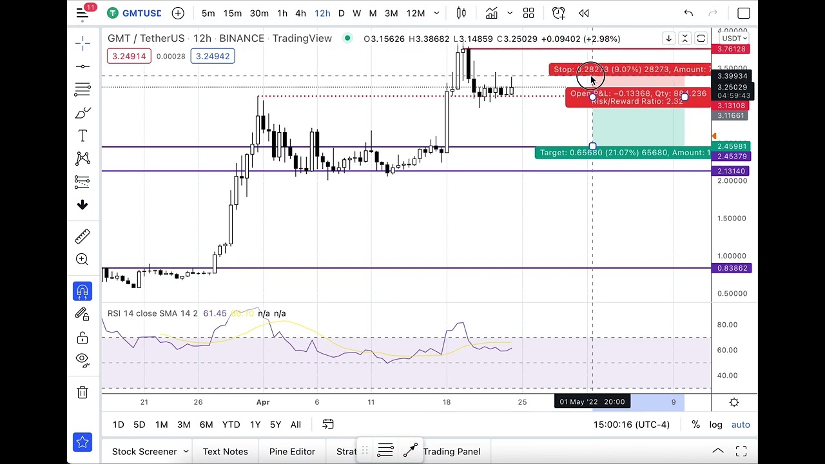825x464 pixels.
Task: Maximize the chart pane
Action: click(x=701, y=39)
